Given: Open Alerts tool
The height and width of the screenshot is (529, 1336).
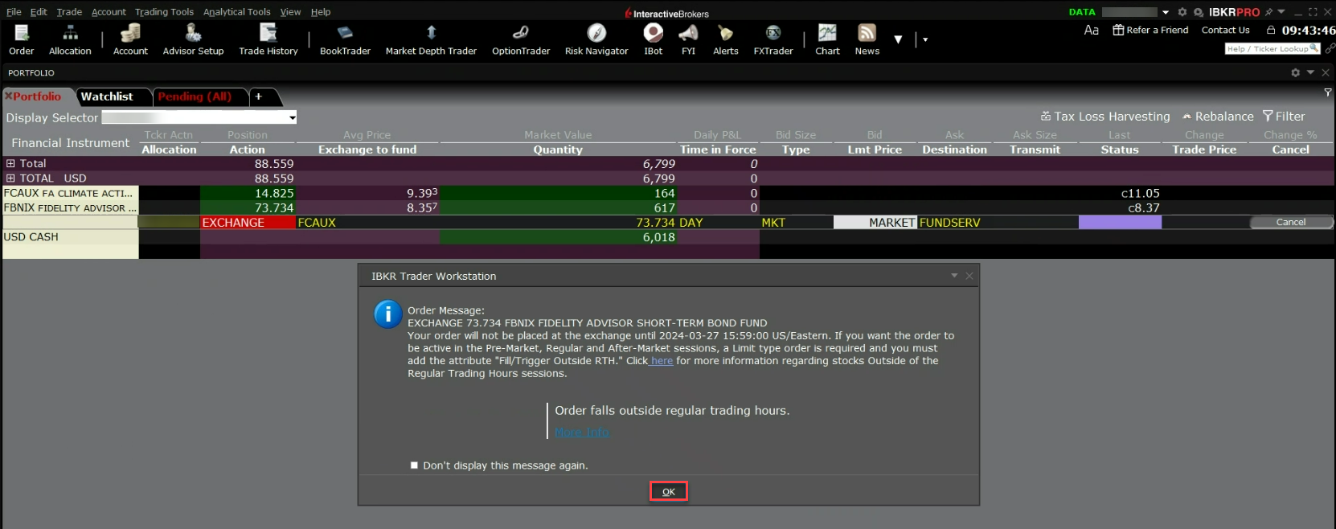Looking at the screenshot, I should click(x=726, y=39).
